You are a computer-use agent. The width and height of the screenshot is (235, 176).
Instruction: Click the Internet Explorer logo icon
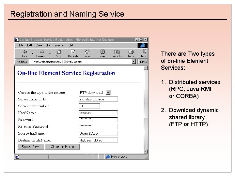tap(143, 45)
